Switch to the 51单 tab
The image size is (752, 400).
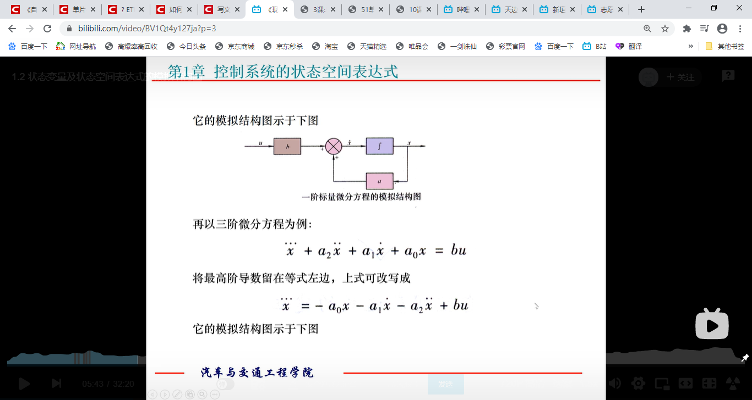tap(365, 9)
